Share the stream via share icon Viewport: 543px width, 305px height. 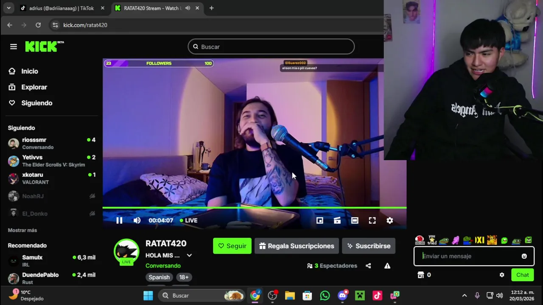(368, 266)
